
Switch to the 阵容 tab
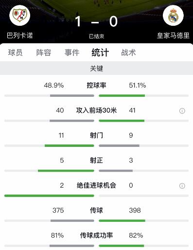pyautogui.click(x=44, y=53)
